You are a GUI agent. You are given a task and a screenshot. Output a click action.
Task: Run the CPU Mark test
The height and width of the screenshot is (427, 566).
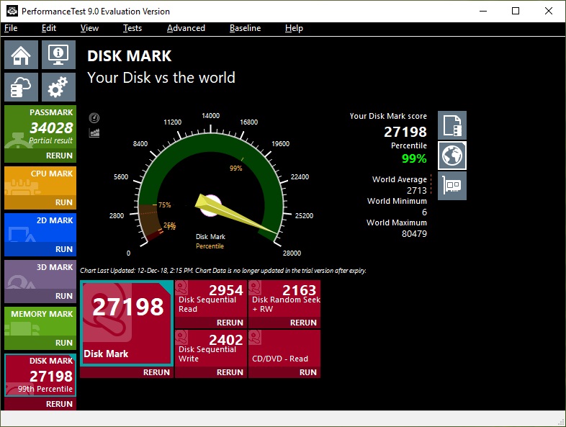63,202
